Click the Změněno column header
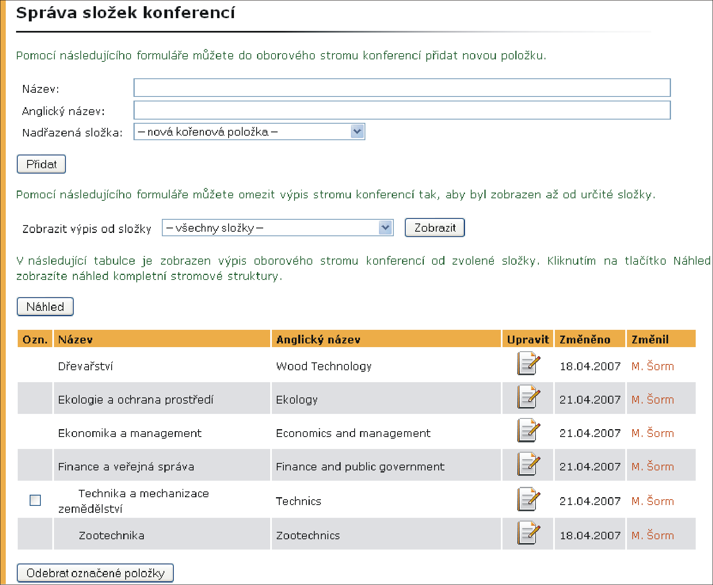Screen dimensions: 713x585 [x=589, y=339]
